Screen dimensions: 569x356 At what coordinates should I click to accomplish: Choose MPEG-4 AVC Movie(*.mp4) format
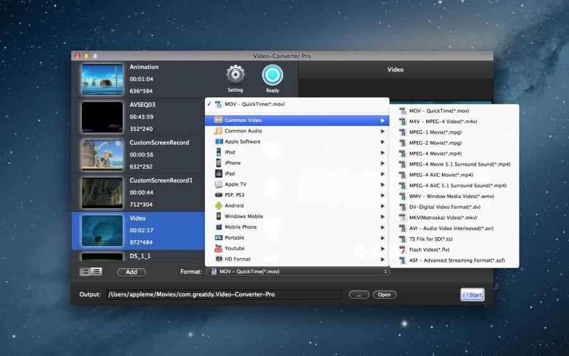pyautogui.click(x=454, y=175)
